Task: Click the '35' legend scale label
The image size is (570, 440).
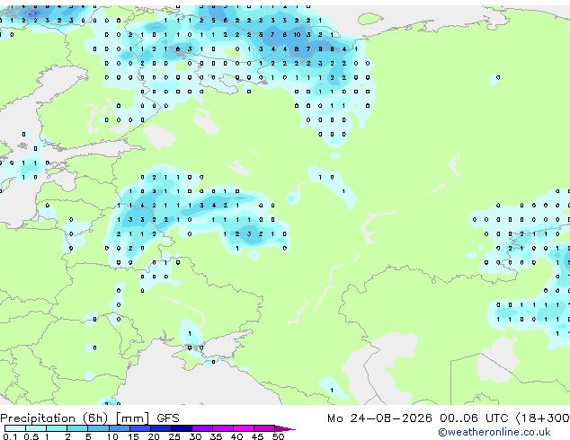Action: point(216,436)
